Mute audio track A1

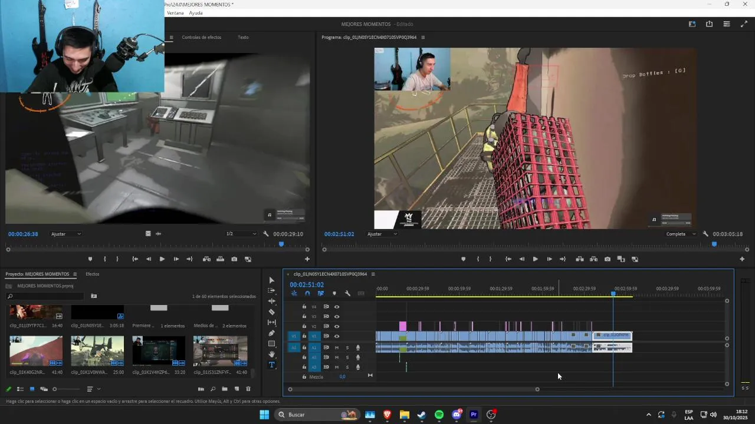coord(337,347)
